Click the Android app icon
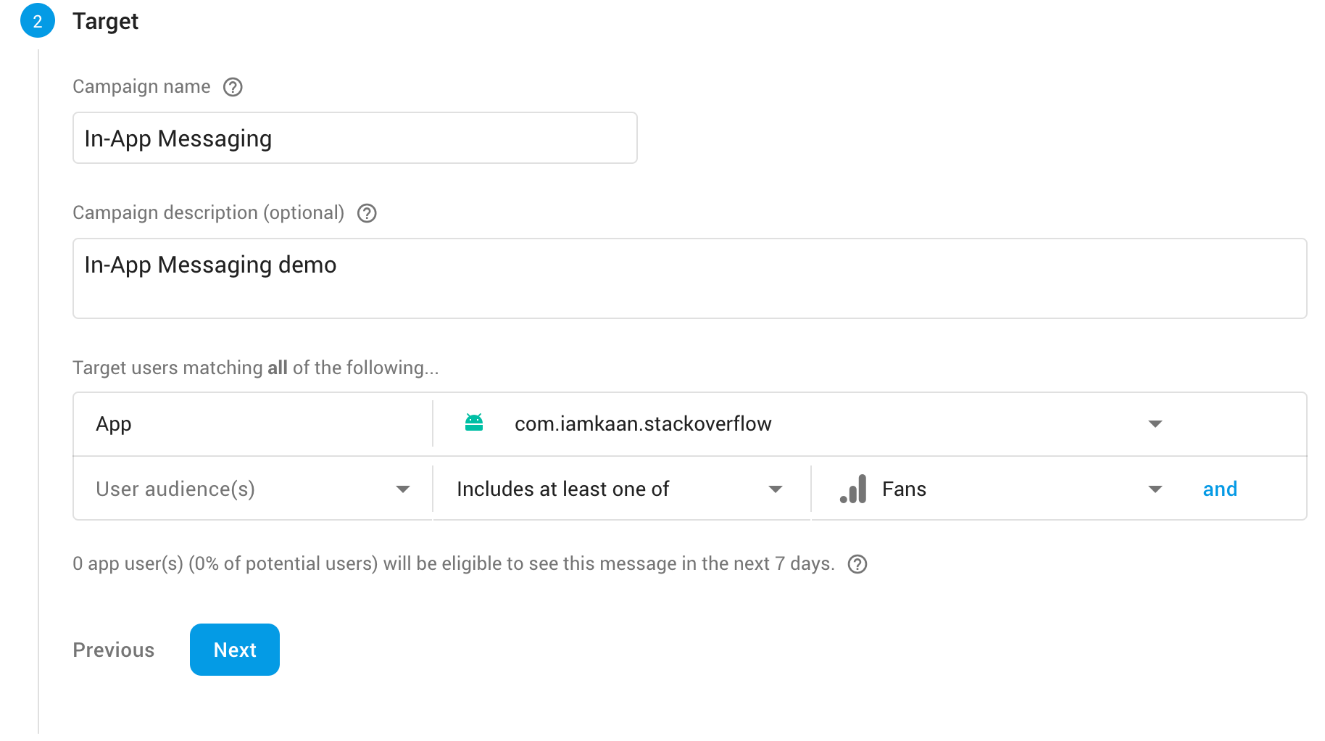1325x741 pixels. click(x=474, y=423)
